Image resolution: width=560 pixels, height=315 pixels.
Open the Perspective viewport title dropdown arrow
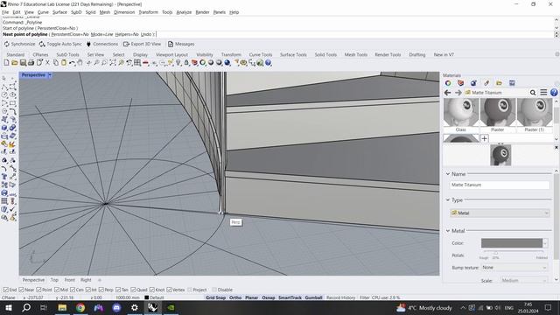(50, 75)
